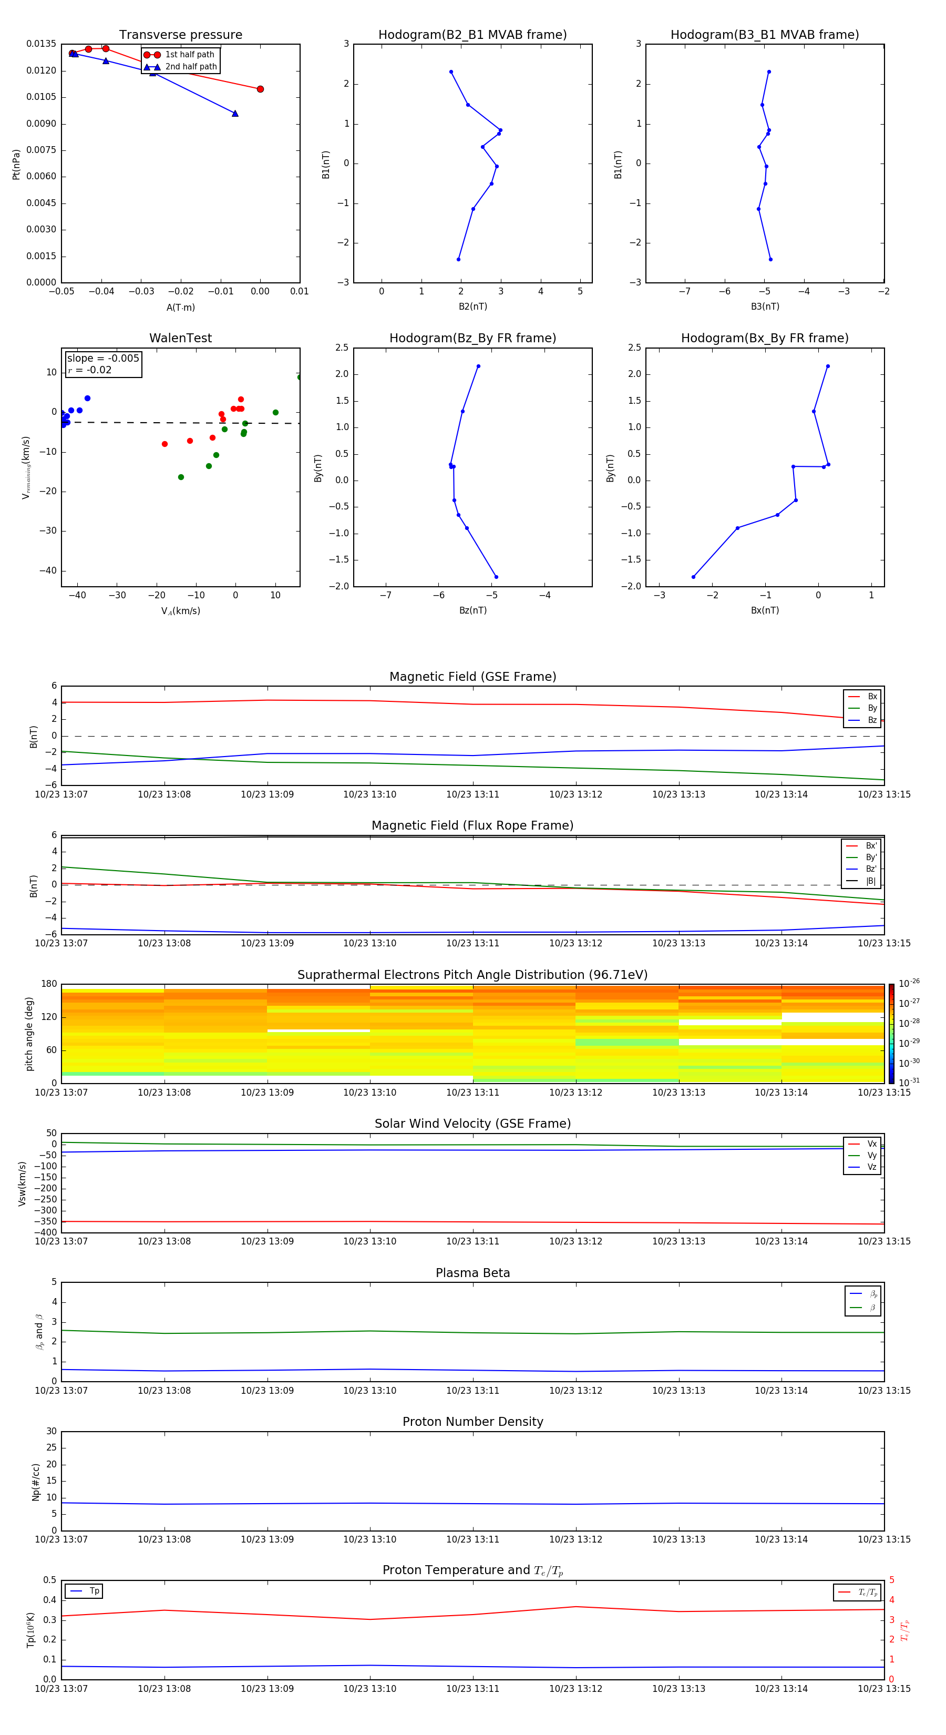This screenshot has width=946, height=1735.
Task: Click the 'A(T·m)' x-axis label
Action: click(x=180, y=308)
